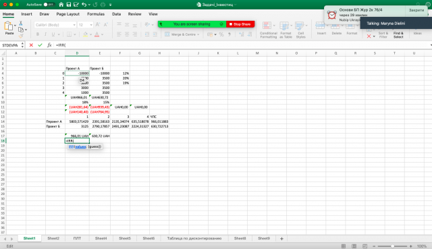Cancel formula entry with red X

click(31, 45)
